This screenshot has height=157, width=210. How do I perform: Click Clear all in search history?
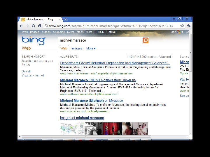coord(27,76)
